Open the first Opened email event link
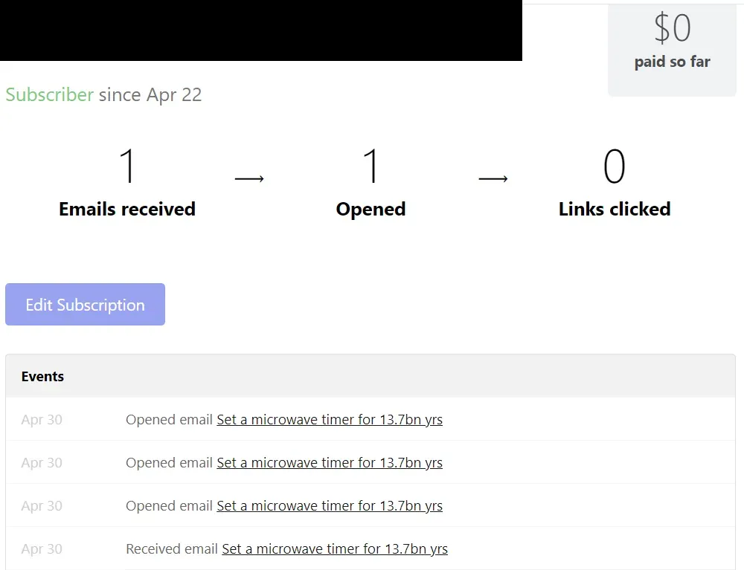Image resolution: width=744 pixels, height=570 pixels. (329, 419)
